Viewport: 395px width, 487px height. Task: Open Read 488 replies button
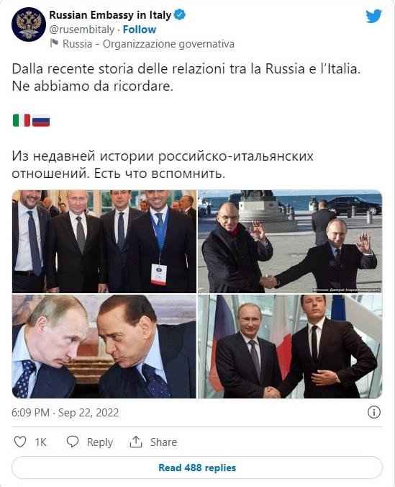pyautogui.click(x=197, y=468)
